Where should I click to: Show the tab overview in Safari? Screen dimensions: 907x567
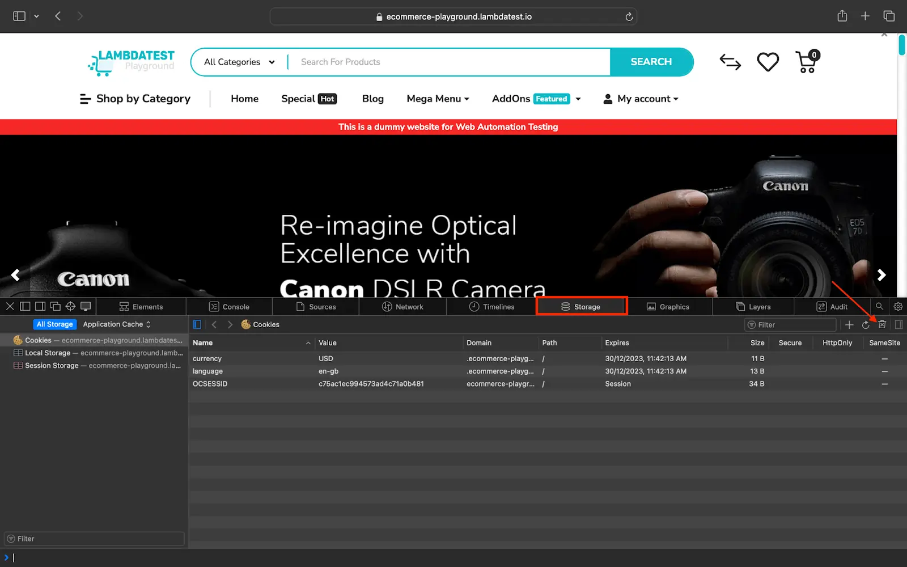click(x=889, y=16)
